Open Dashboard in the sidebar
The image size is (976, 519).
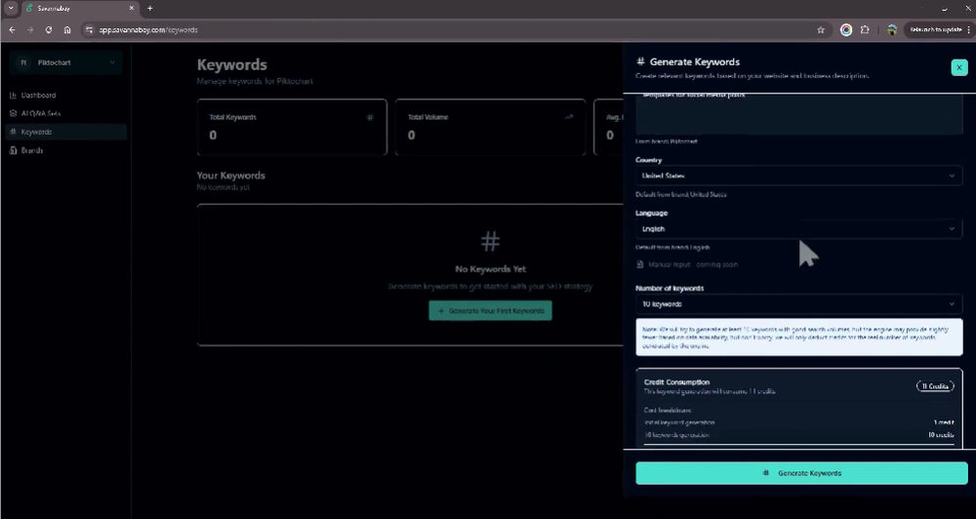66,96
